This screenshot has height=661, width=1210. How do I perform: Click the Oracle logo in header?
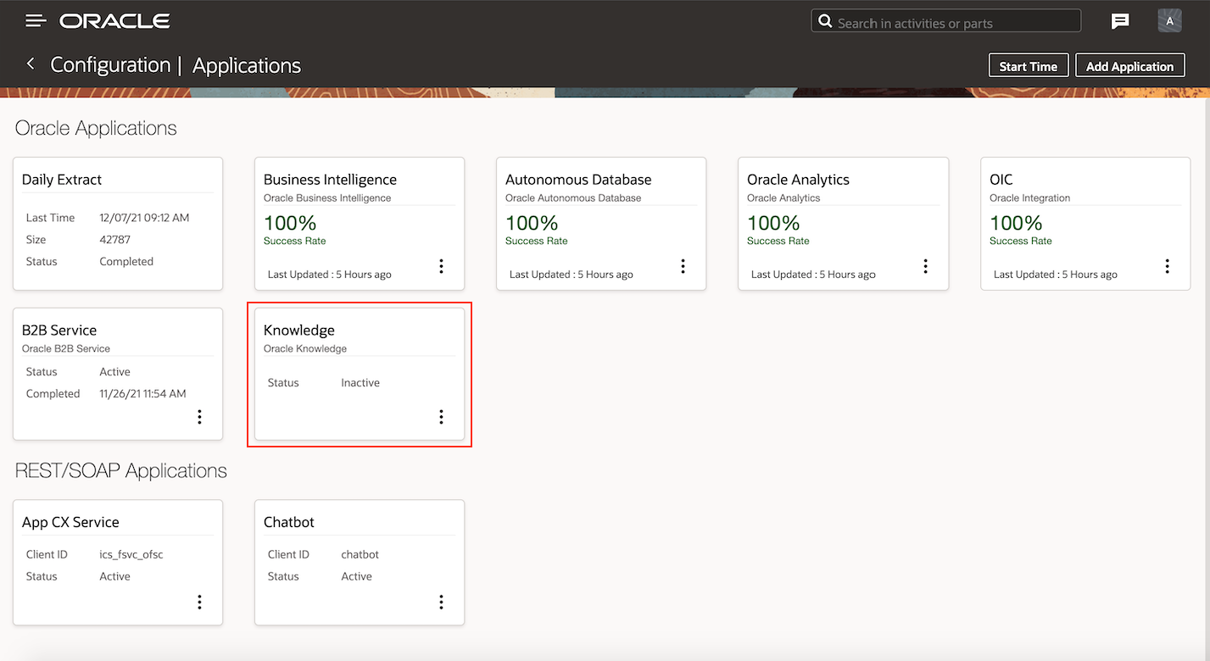114,21
